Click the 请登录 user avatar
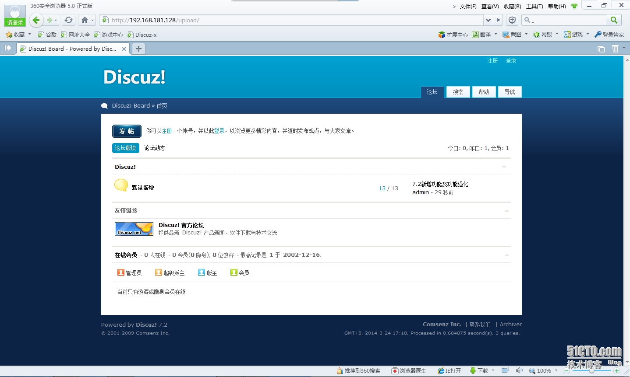Screen dimensions: 630x377 click(15, 15)
